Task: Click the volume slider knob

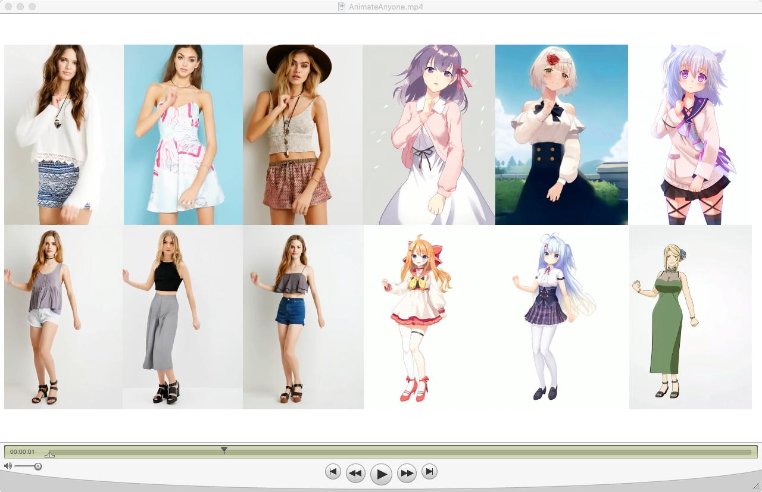Action: tap(38, 466)
